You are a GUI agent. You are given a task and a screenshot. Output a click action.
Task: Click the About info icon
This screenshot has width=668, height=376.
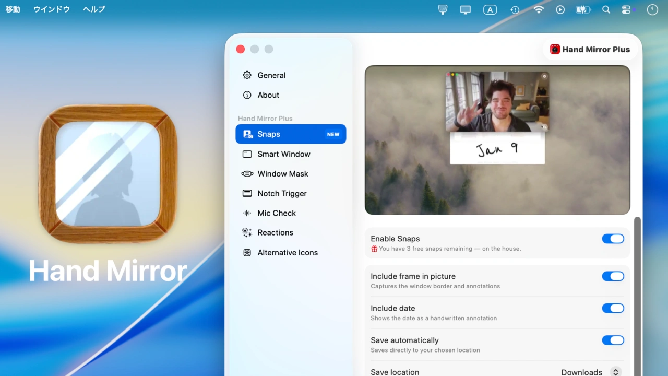[x=247, y=95]
